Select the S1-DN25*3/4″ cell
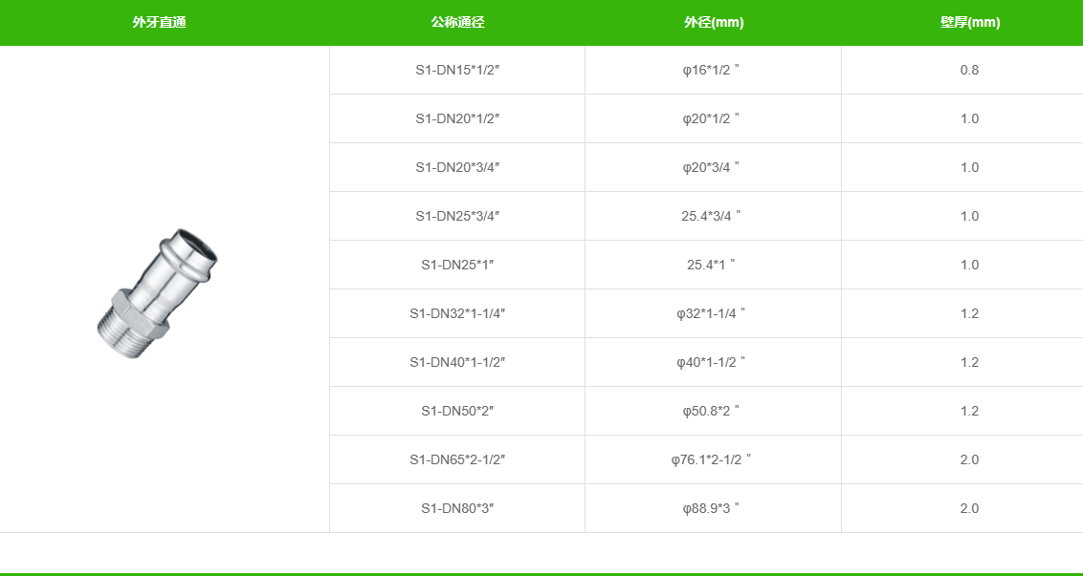This screenshot has height=576, width=1083. click(457, 216)
